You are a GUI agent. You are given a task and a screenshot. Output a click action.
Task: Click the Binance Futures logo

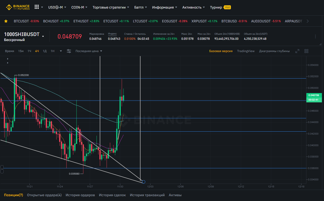coord(18,7)
